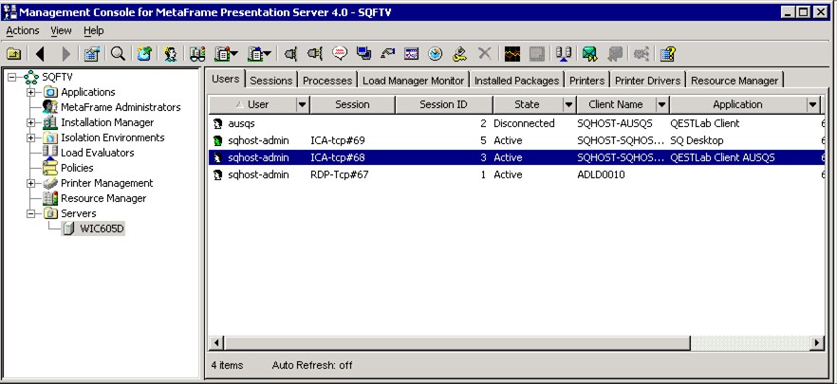Switch to the Installed Packages tab
The width and height of the screenshot is (837, 384).
tap(517, 81)
